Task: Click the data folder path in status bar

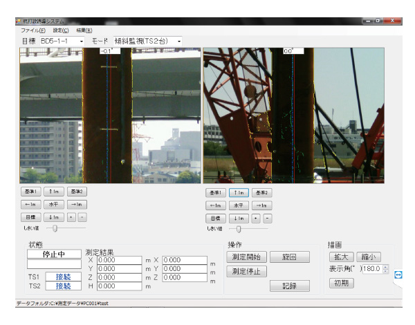Action: [62, 304]
